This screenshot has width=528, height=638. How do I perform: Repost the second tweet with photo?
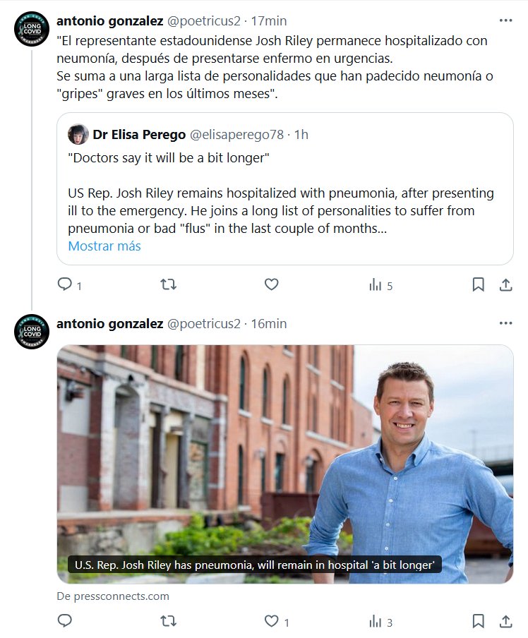169,621
